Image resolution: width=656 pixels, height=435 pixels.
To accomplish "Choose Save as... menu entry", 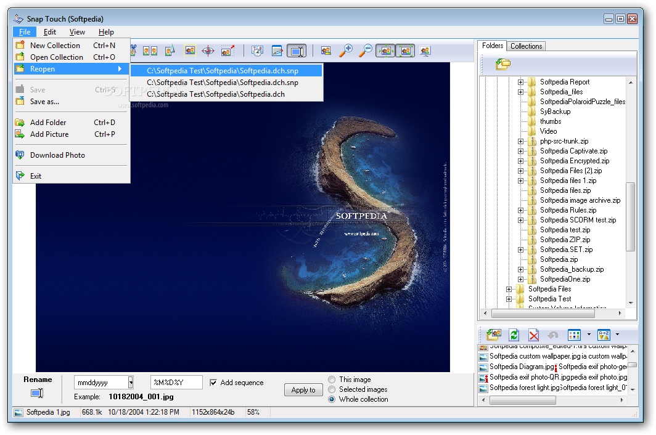I will [72, 101].
